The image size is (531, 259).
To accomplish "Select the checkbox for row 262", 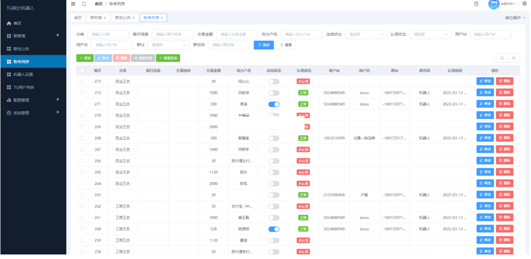I will click(82, 206).
